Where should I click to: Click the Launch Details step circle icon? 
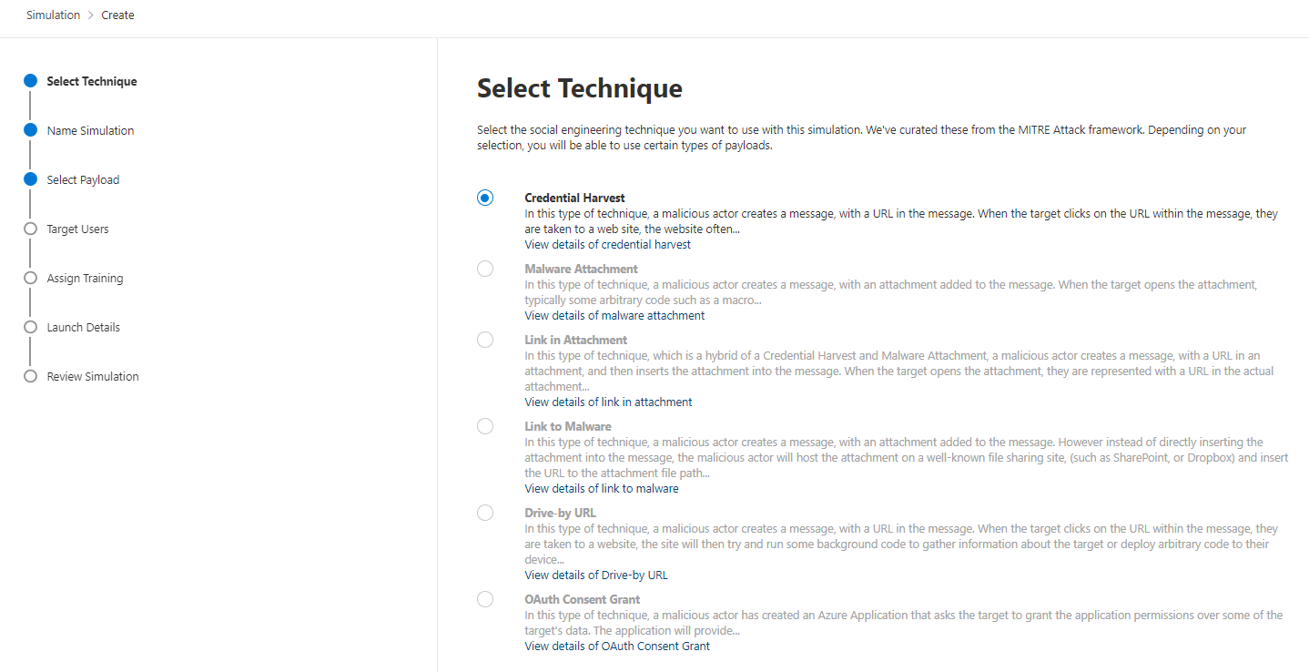coord(30,327)
